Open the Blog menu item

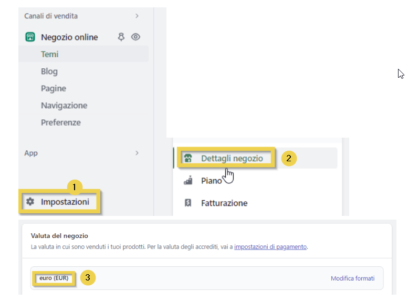[x=49, y=71]
